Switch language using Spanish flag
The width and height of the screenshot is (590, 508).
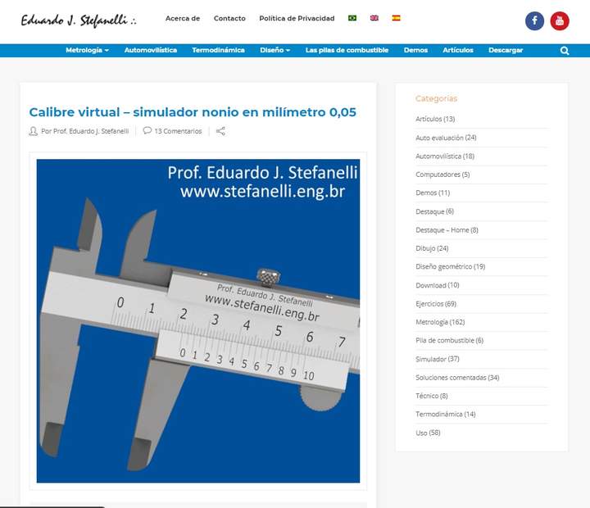pos(396,18)
